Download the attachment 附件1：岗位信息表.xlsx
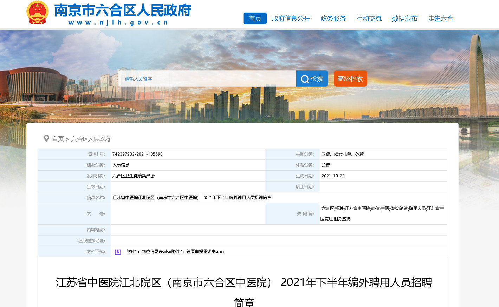 click(149, 252)
